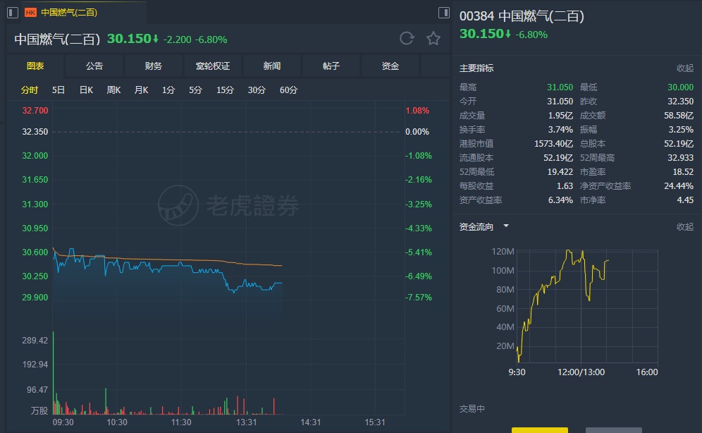Click the 资产收益率 value 6.34%
This screenshot has width=702, height=433.
560,200
